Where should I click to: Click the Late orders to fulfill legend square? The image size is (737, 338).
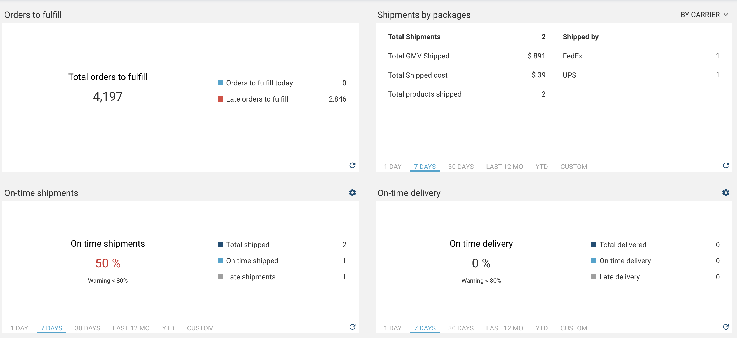click(x=220, y=99)
